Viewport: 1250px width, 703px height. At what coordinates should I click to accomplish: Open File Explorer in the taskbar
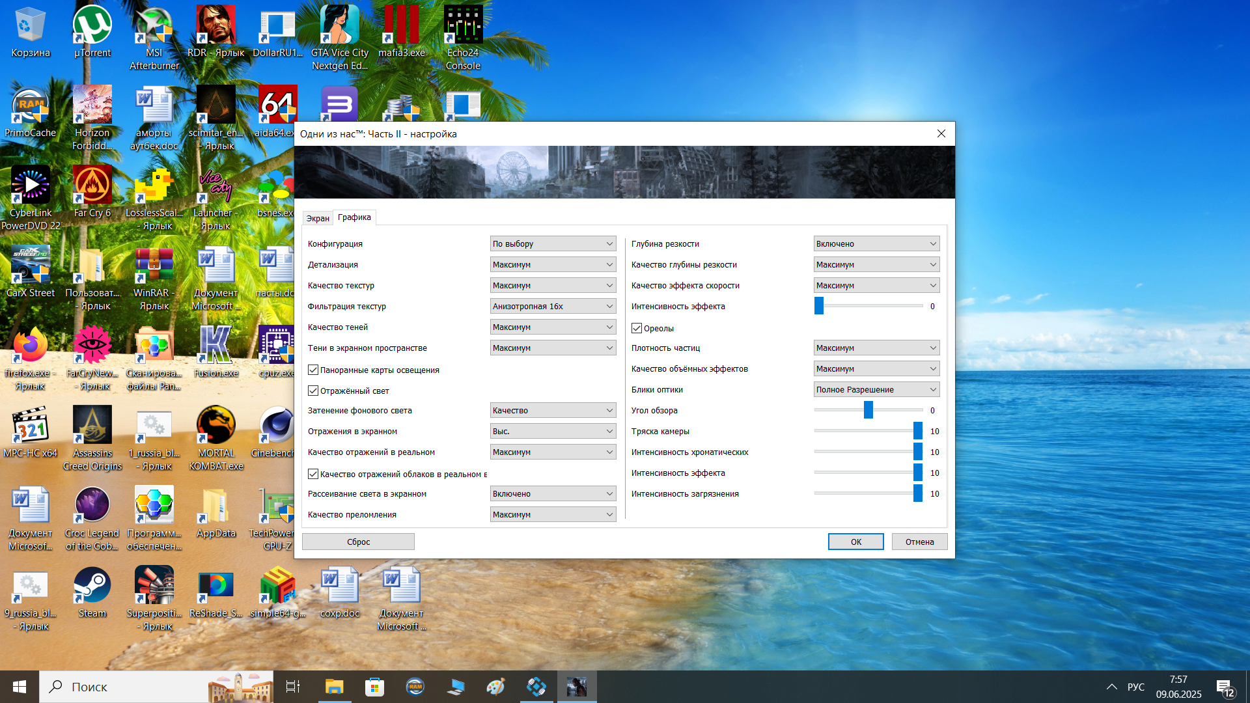click(x=334, y=687)
